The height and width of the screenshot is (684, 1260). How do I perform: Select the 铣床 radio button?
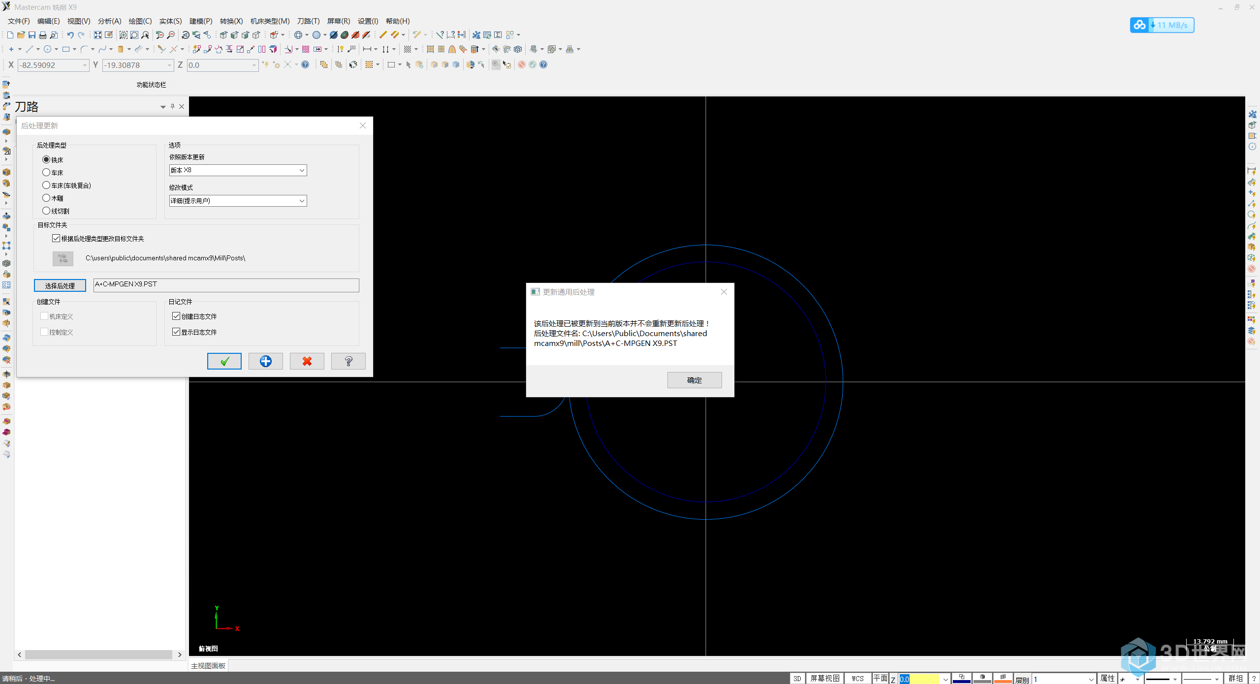[46, 159]
